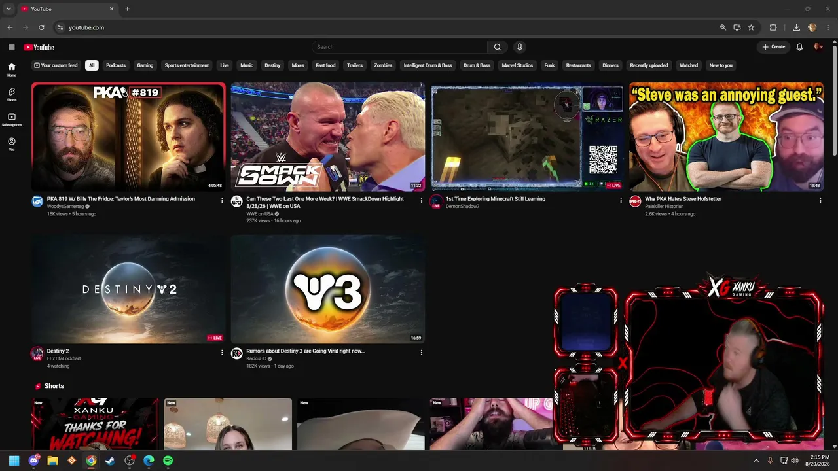Open the FF7TifaLockhart channel link
The height and width of the screenshot is (471, 838).
pyautogui.click(x=64, y=358)
